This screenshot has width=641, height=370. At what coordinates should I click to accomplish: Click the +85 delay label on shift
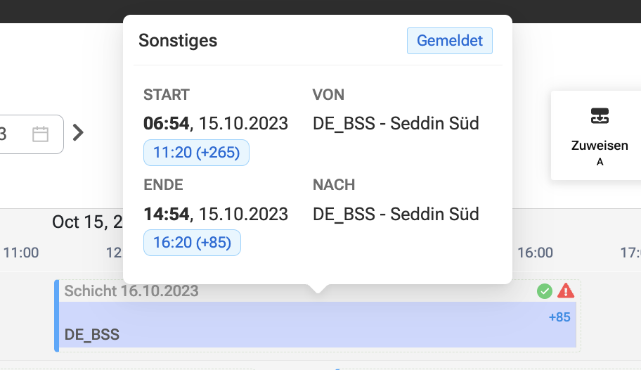coord(559,317)
